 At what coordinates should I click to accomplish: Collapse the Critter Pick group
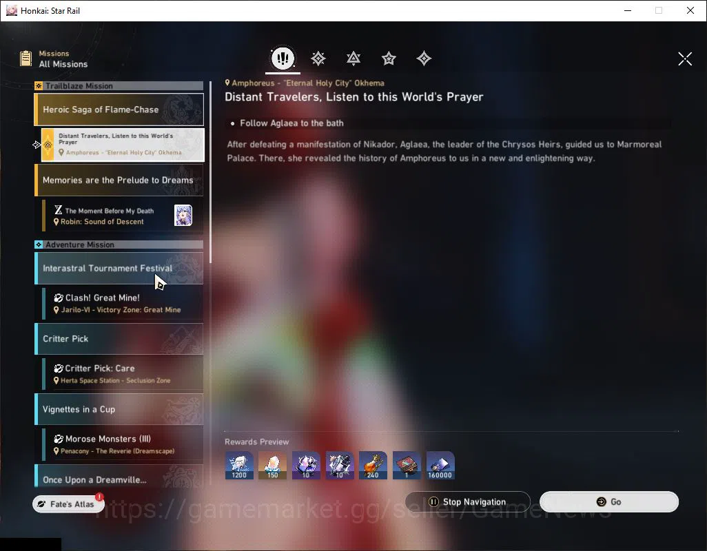(119, 339)
